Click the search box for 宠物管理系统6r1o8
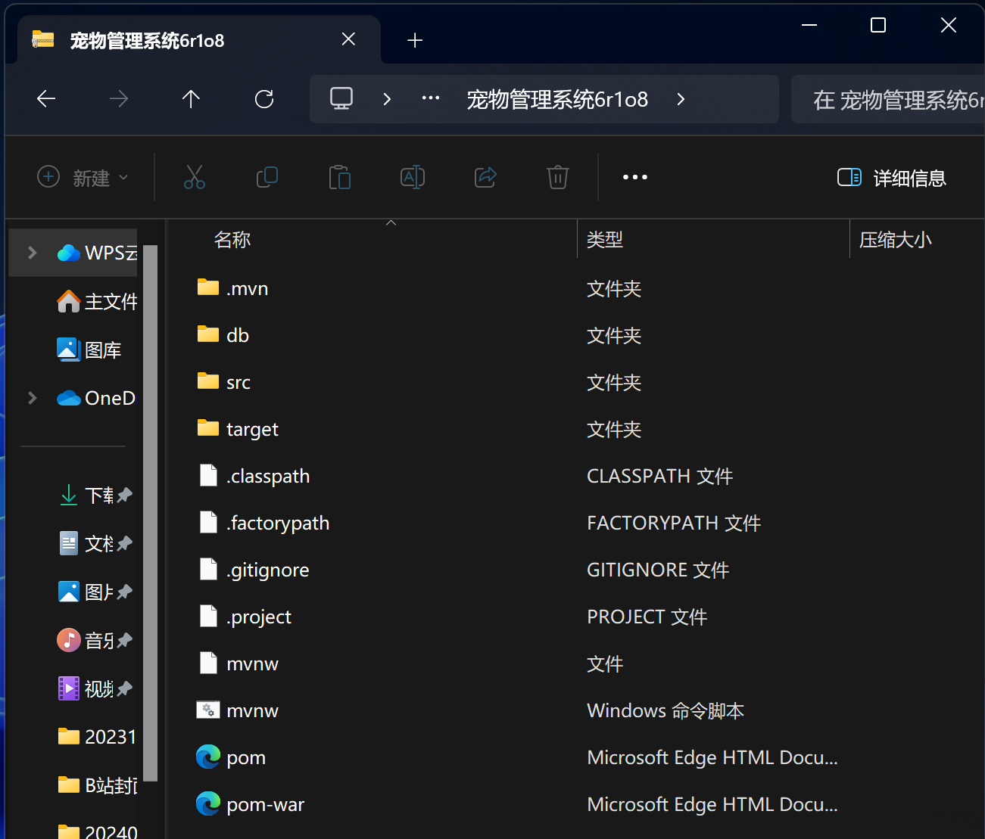Screen dimensions: 985x839 coord(888,99)
